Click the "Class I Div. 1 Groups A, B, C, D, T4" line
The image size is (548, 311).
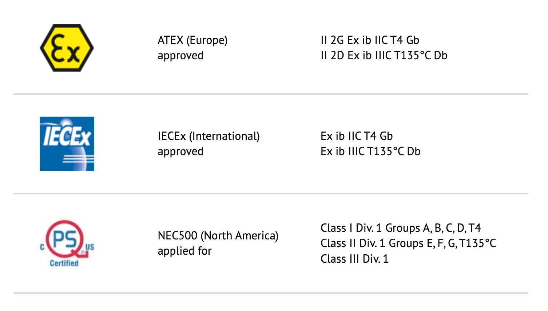click(401, 228)
